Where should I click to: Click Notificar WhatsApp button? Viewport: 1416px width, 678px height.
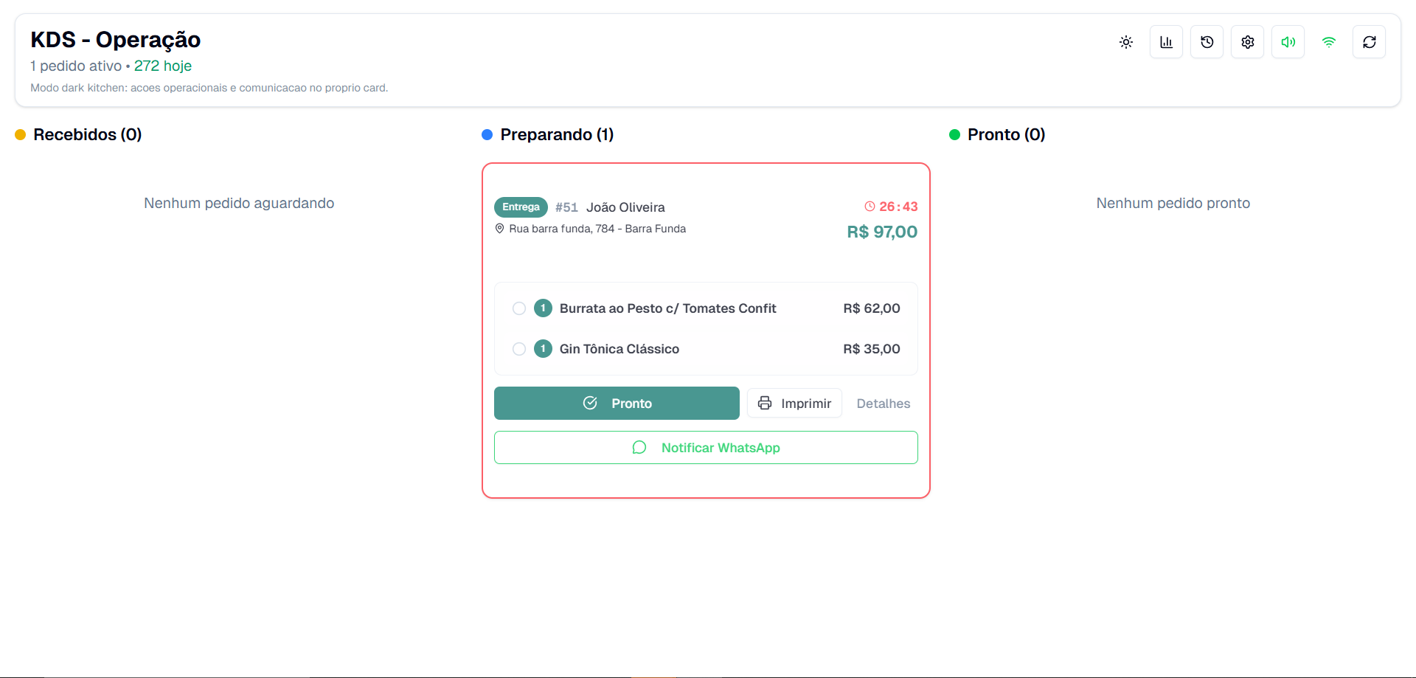point(706,448)
